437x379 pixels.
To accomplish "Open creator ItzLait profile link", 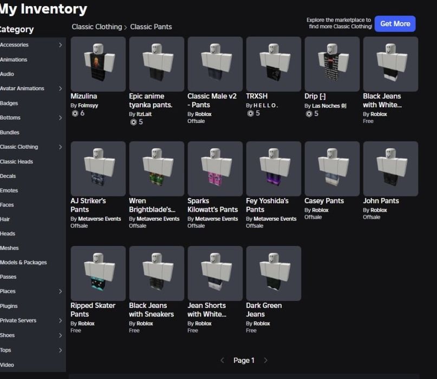I will pyautogui.click(x=144, y=114).
